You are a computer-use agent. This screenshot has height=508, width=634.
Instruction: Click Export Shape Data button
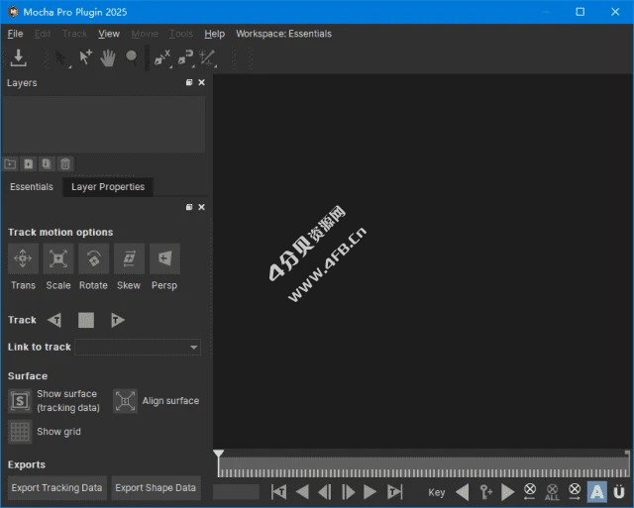[156, 488]
